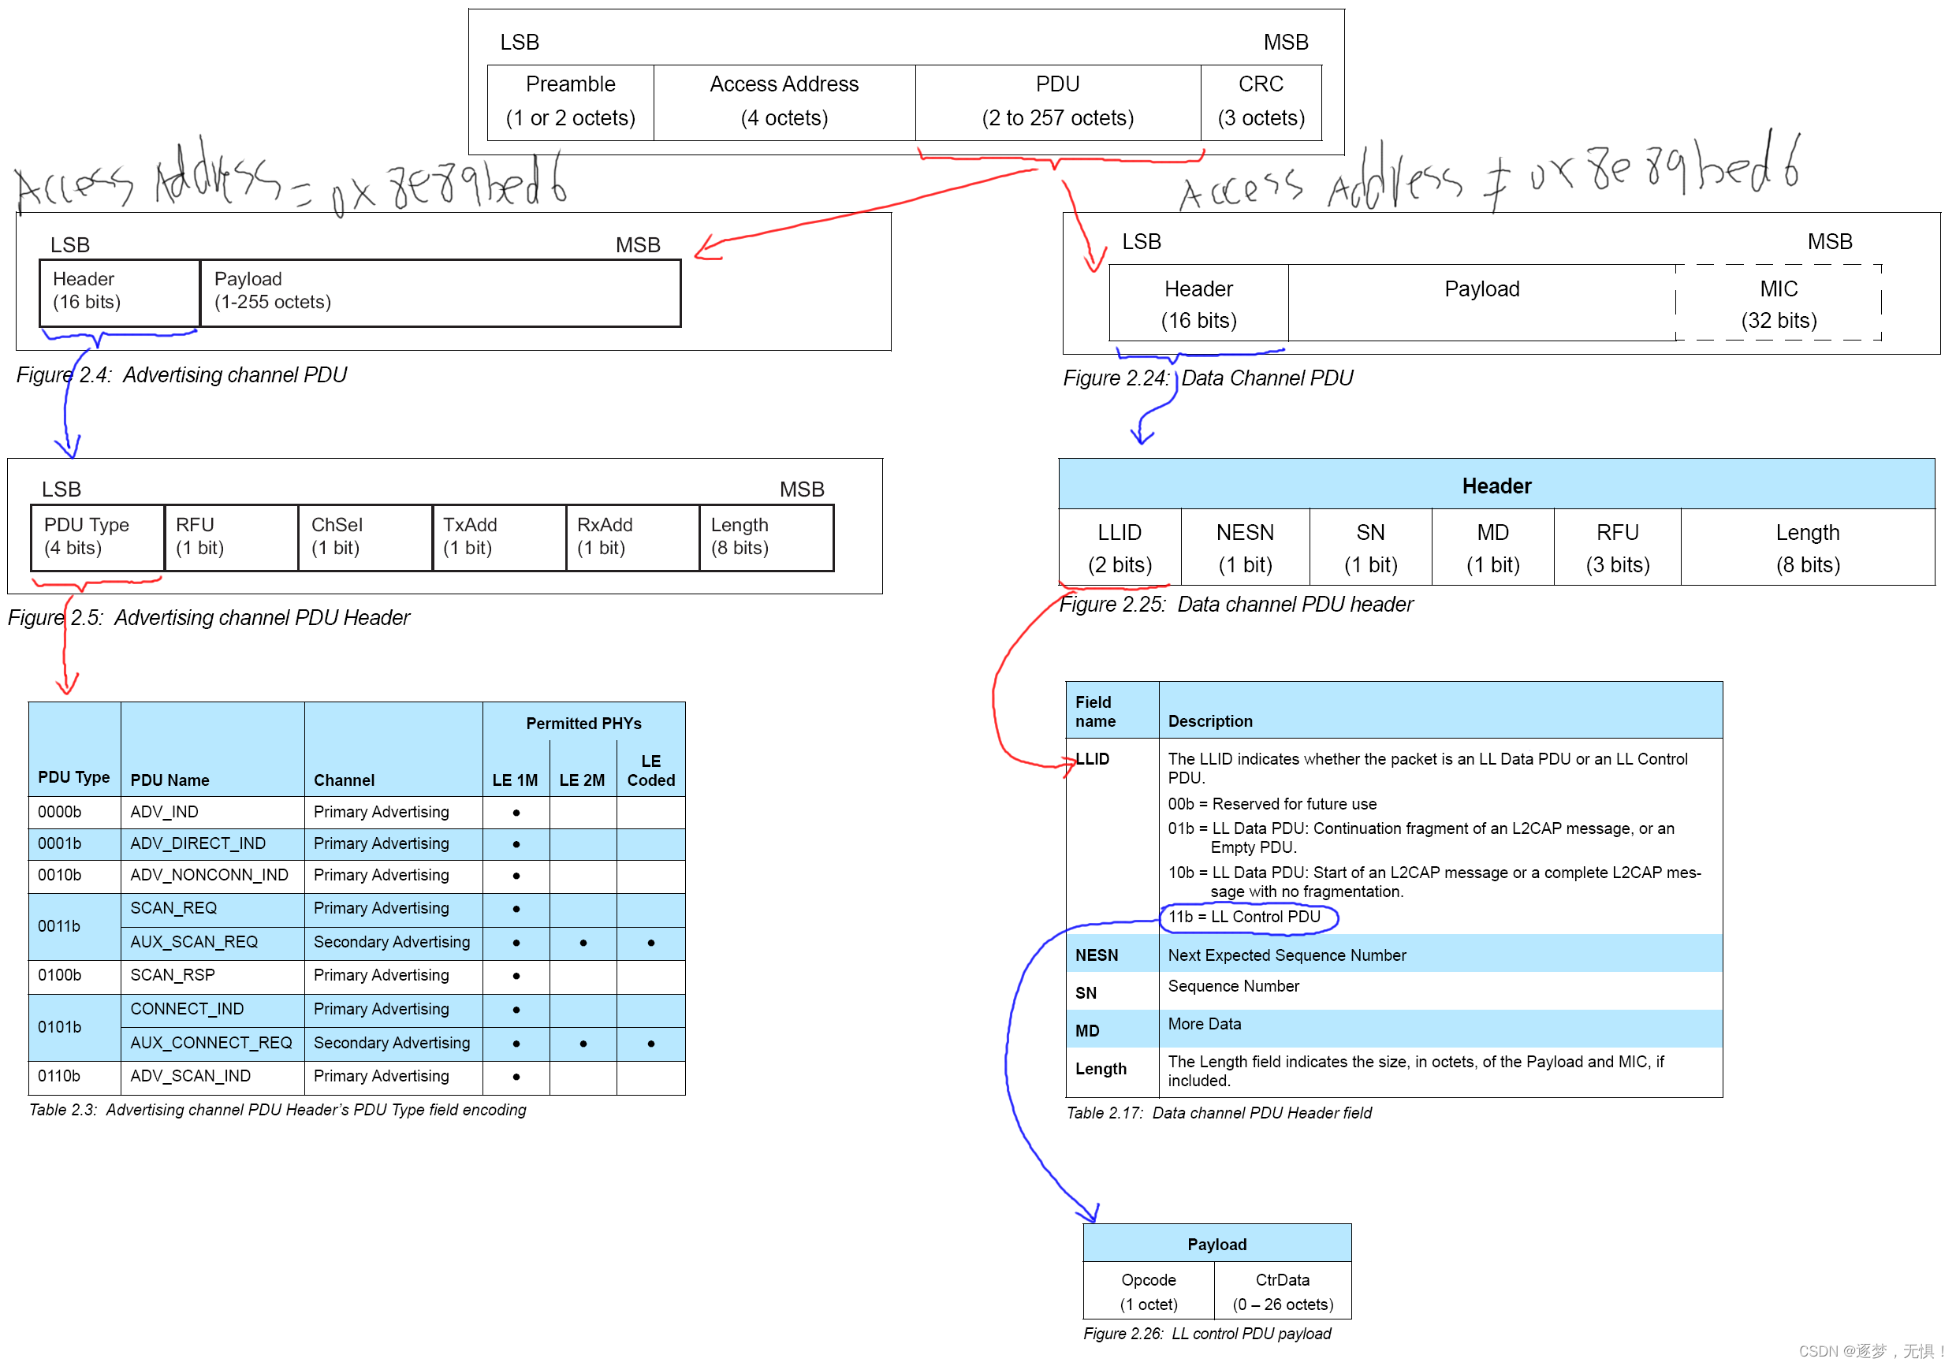Click the LLID (2 bits) header cell

click(x=1119, y=548)
